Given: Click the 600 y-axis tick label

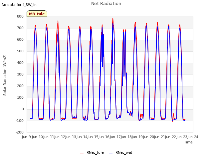Looking at the screenshot, I should tap(20, 40).
